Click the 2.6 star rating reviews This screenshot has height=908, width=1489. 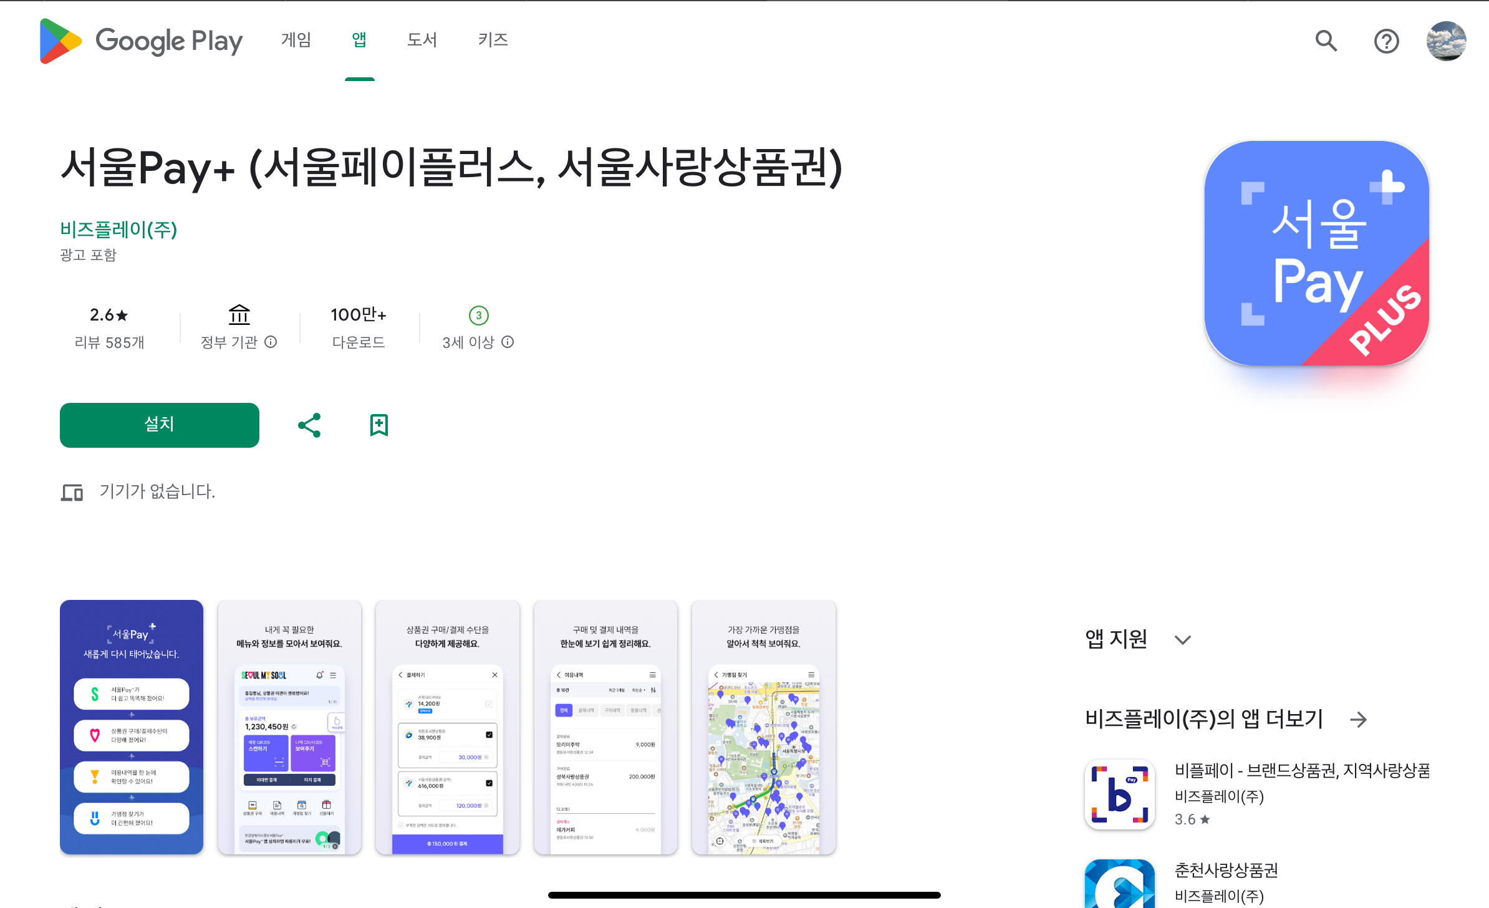(109, 328)
